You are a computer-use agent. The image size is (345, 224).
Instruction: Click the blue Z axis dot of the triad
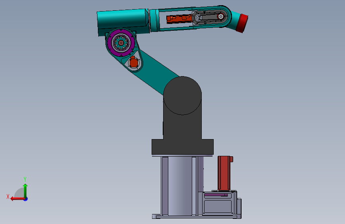tap(26, 199)
